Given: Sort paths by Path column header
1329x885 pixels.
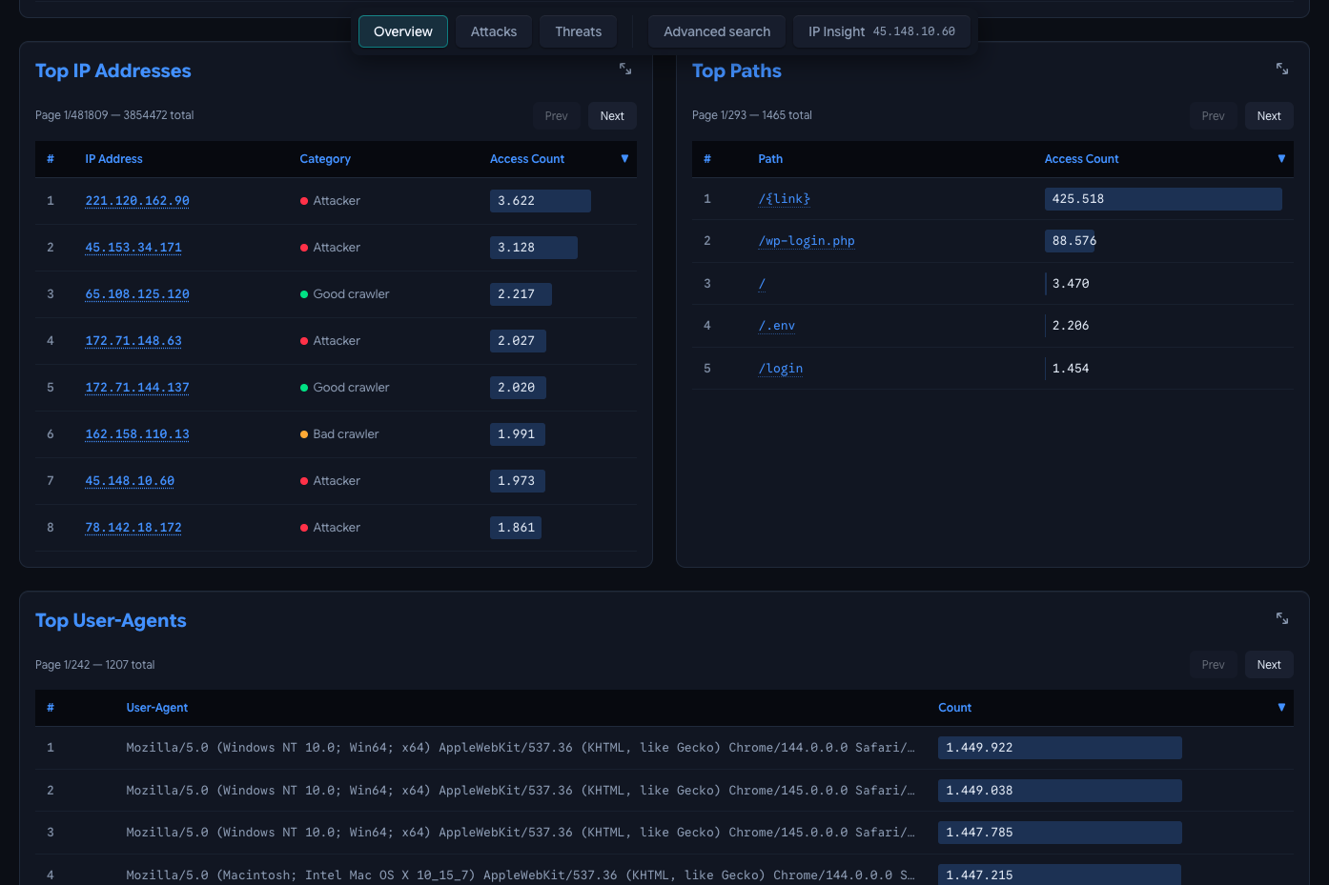Looking at the screenshot, I should point(770,159).
